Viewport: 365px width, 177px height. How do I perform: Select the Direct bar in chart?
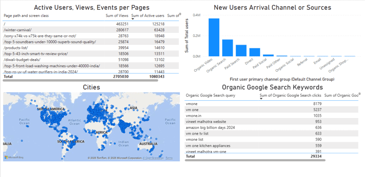255,52
